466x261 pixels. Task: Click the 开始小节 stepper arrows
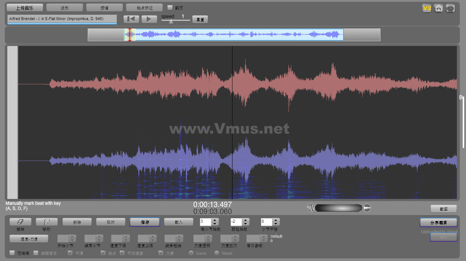[72, 238]
